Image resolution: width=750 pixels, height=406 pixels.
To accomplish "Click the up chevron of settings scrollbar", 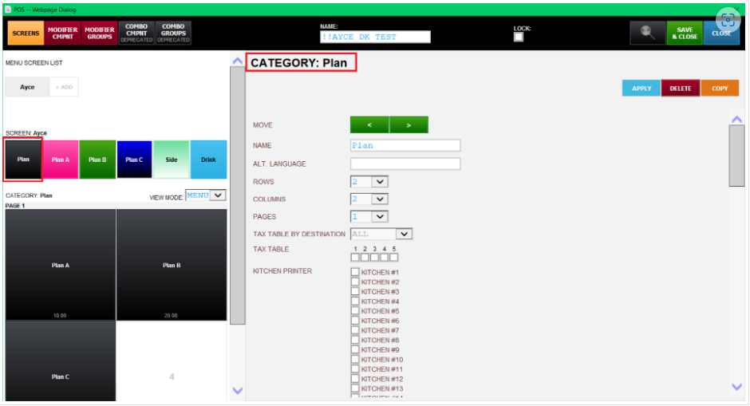I will [x=736, y=120].
